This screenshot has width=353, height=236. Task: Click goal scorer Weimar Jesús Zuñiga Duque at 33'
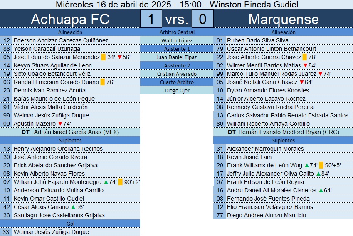51,232
